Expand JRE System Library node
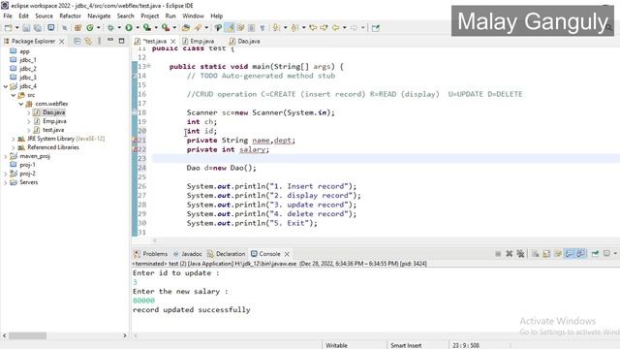Screen dimensions: 620x349 [13, 139]
